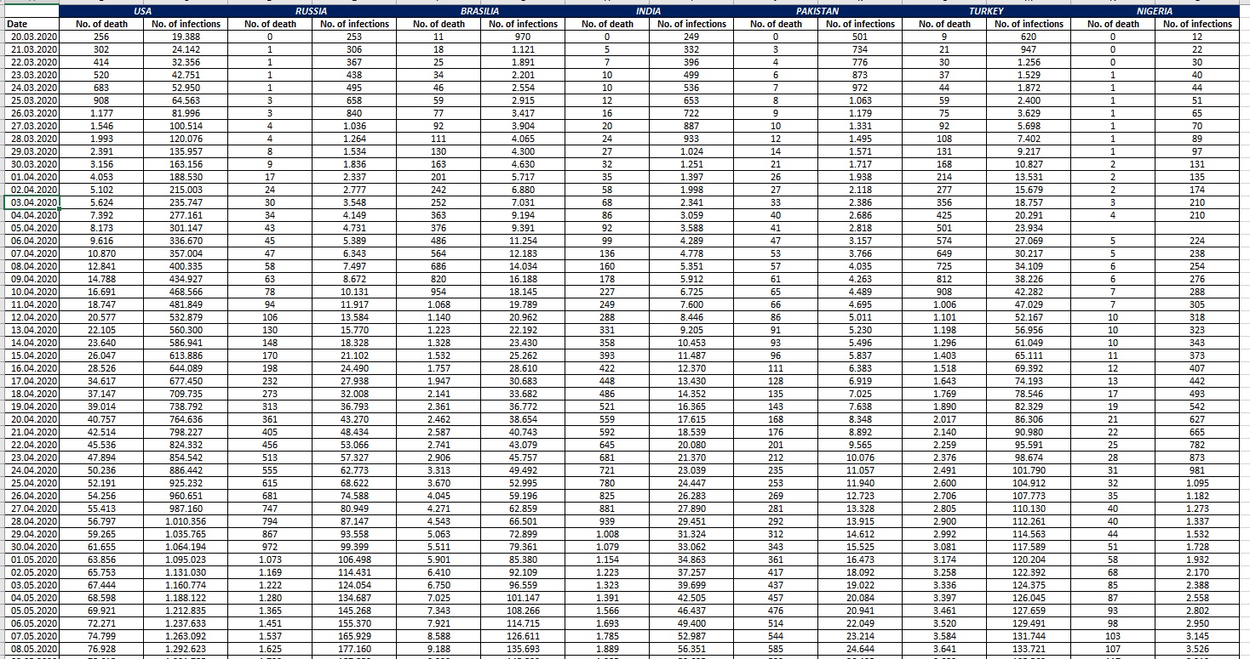1250x659 pixels.
Task: Select the PAKISTAN header cell
Action: pyautogui.click(x=817, y=12)
